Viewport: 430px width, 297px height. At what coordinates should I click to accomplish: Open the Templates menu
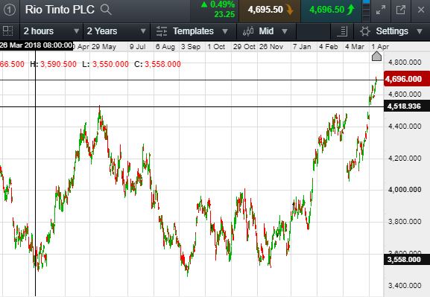(x=193, y=31)
